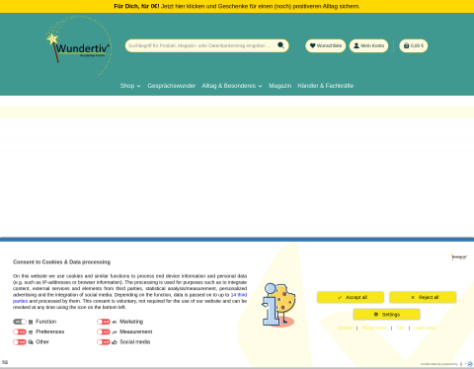Click the heart icon in Wunschliste
The height and width of the screenshot is (369, 474).
[312, 45]
